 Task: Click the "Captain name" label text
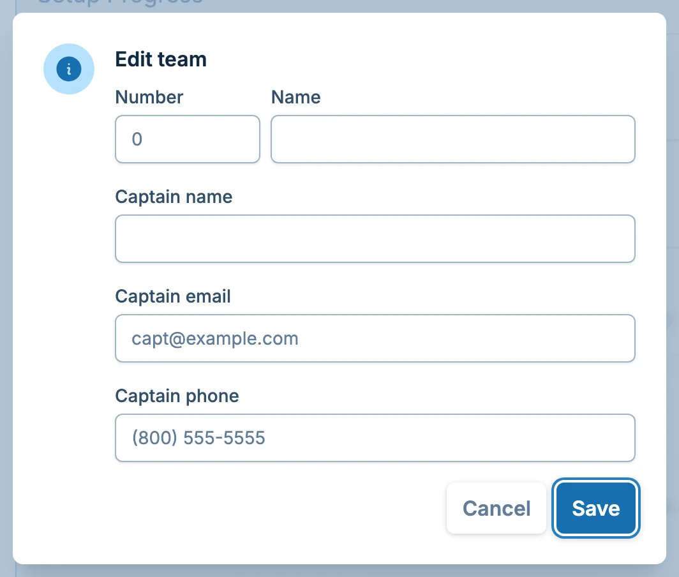tap(174, 197)
